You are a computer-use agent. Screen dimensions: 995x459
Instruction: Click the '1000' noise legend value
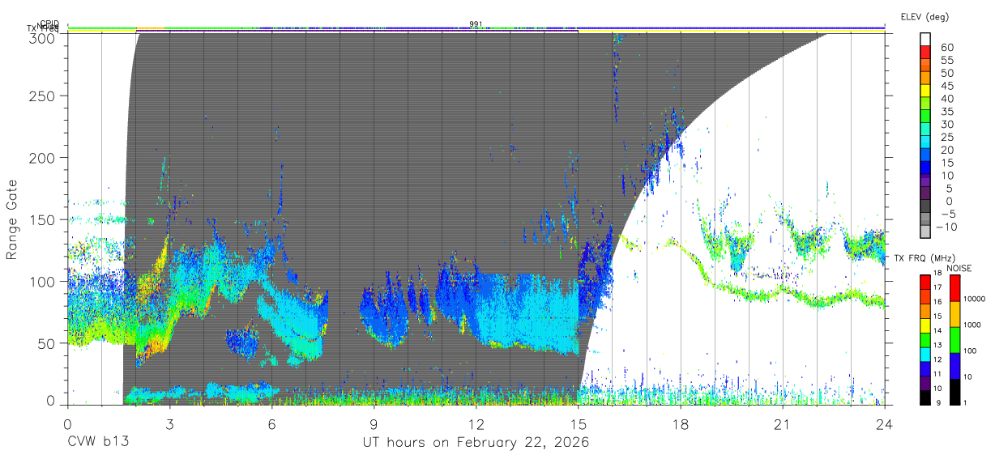[972, 325]
